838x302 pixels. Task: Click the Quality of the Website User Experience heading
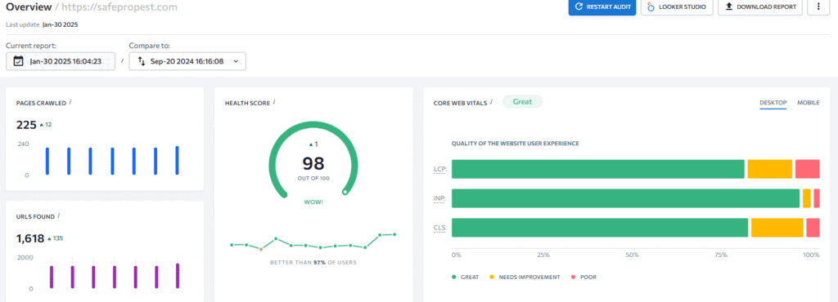(x=516, y=144)
